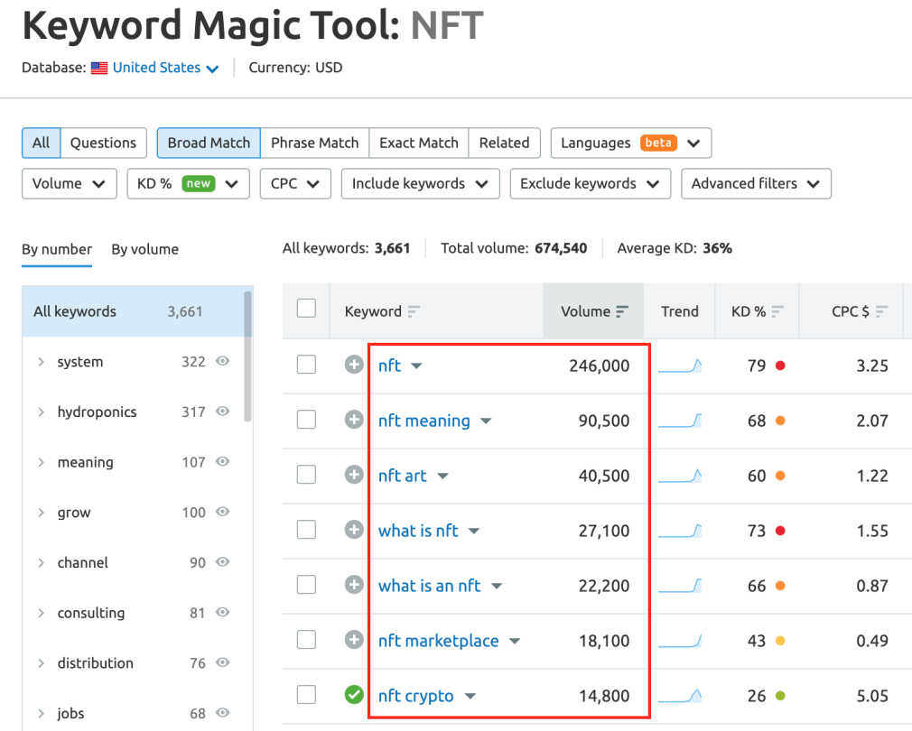Open the Languages beta dropdown
Viewport: 912px width, 731px height.
pyautogui.click(x=631, y=143)
